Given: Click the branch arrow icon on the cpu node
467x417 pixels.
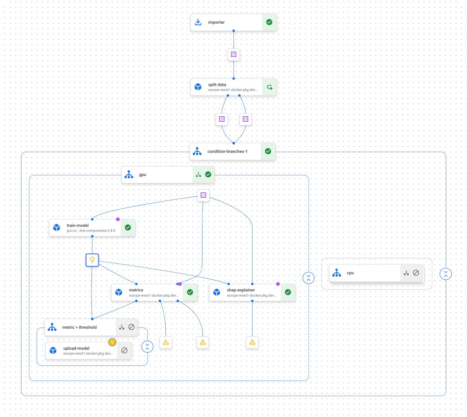Looking at the screenshot, I should (406, 273).
